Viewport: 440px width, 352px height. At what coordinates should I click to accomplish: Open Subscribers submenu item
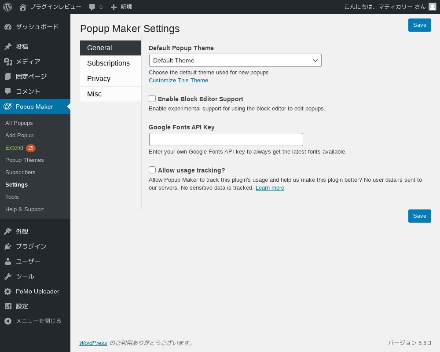20,172
